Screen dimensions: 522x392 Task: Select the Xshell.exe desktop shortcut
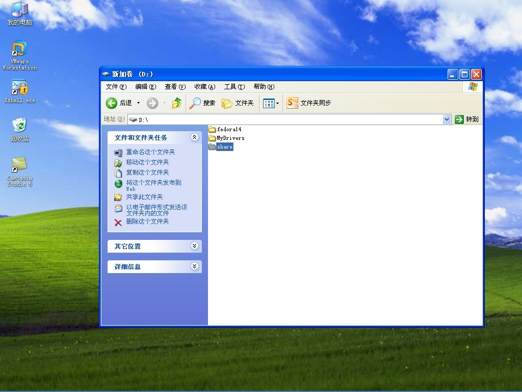pyautogui.click(x=20, y=91)
